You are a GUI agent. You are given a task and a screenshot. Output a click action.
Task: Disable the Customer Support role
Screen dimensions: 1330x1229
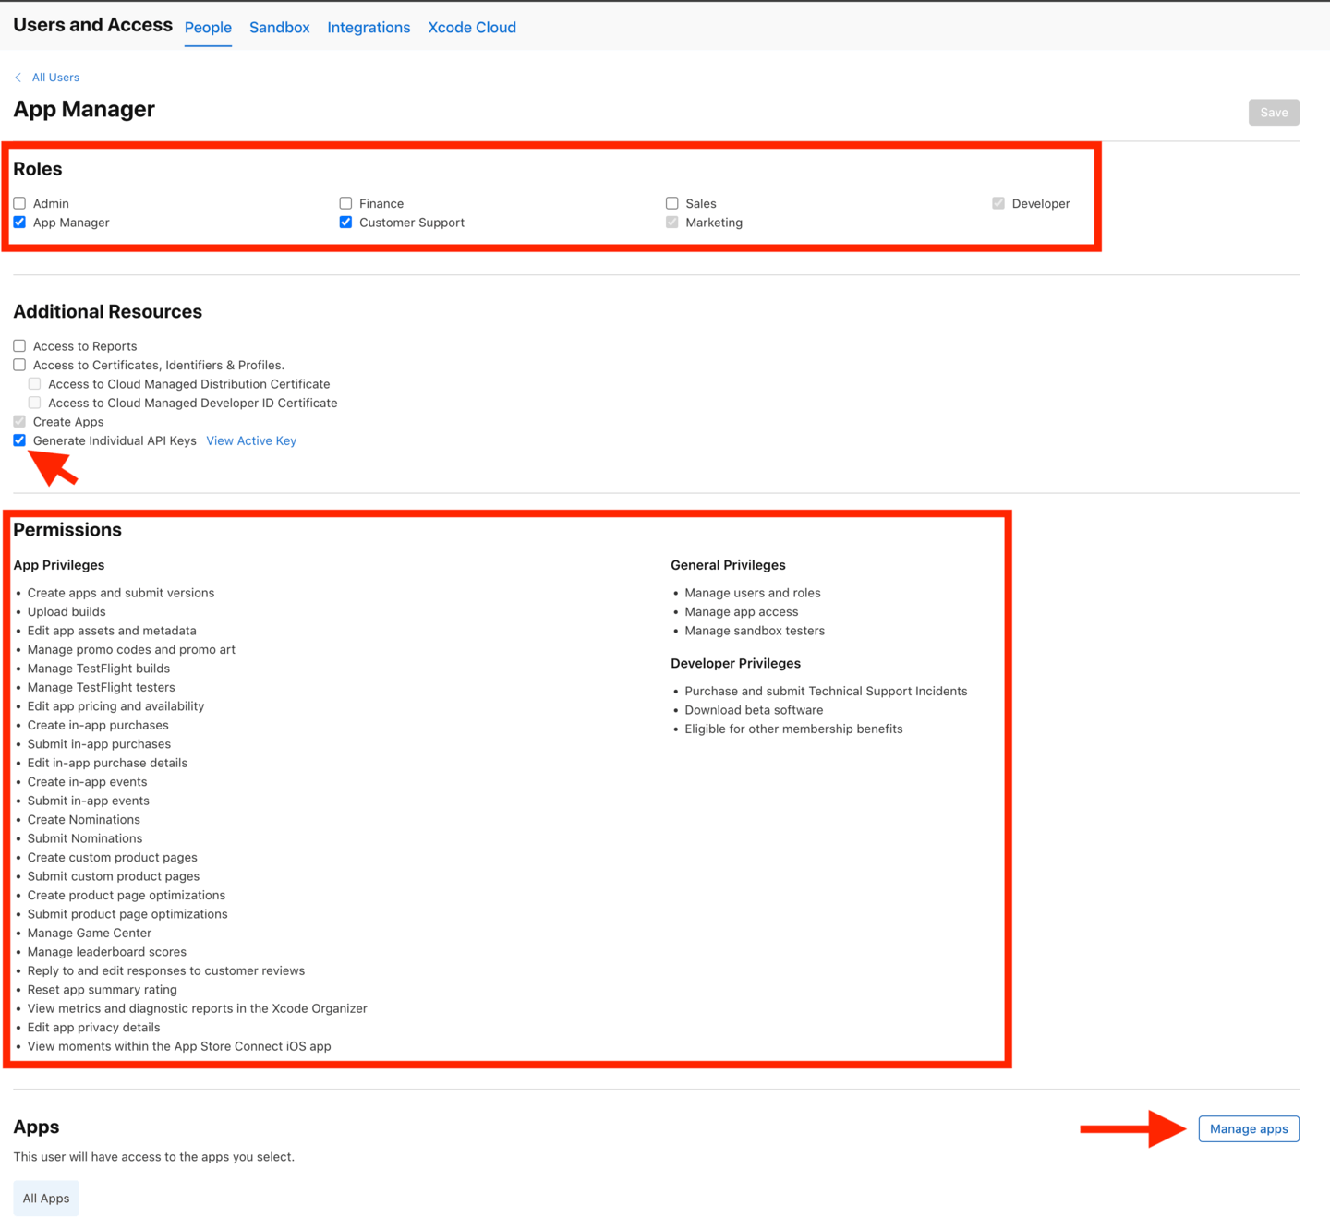[x=345, y=223]
